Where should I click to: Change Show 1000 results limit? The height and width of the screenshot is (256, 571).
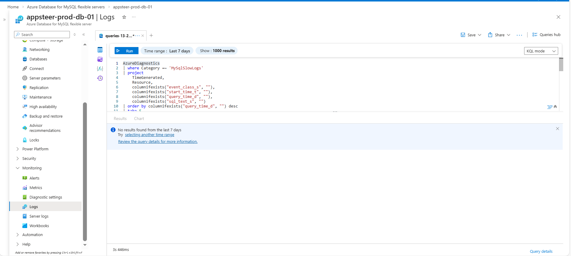pyautogui.click(x=217, y=51)
